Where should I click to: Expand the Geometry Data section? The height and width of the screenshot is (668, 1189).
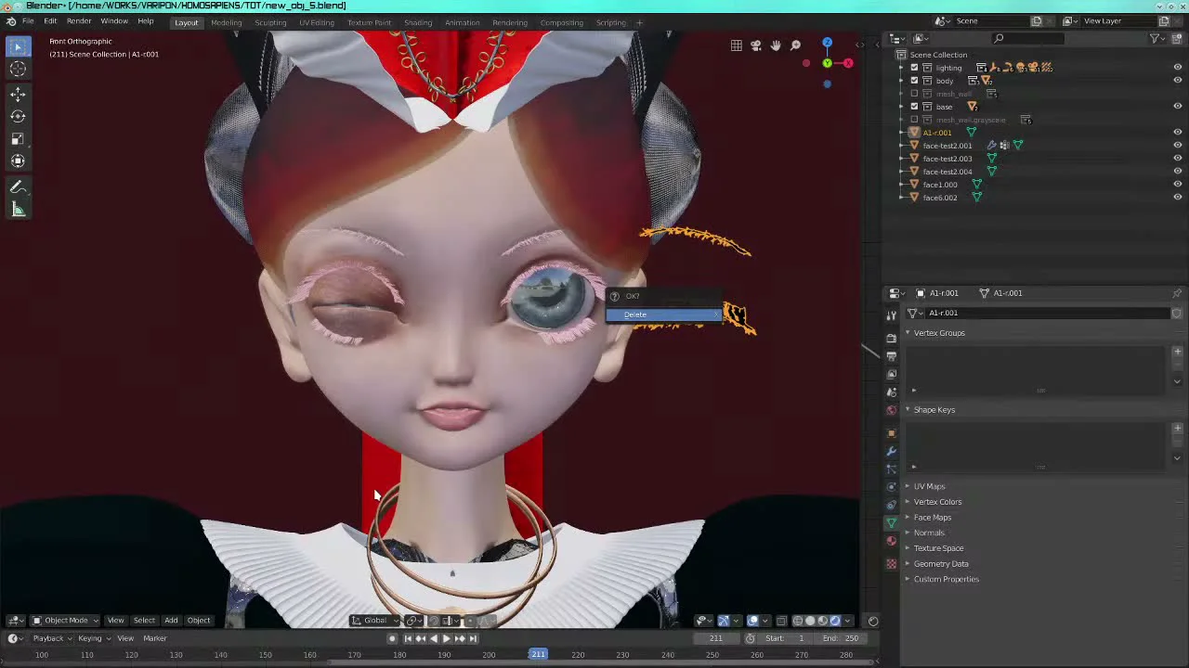coord(940,563)
